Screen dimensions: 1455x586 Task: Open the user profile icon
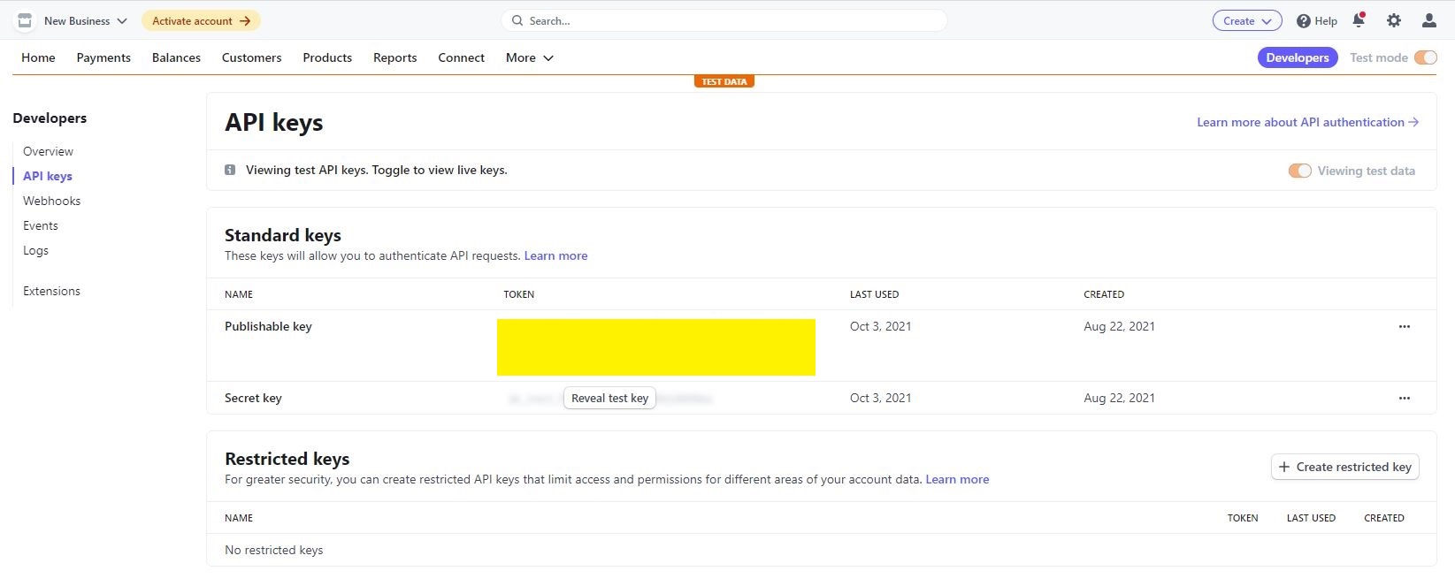tap(1428, 20)
